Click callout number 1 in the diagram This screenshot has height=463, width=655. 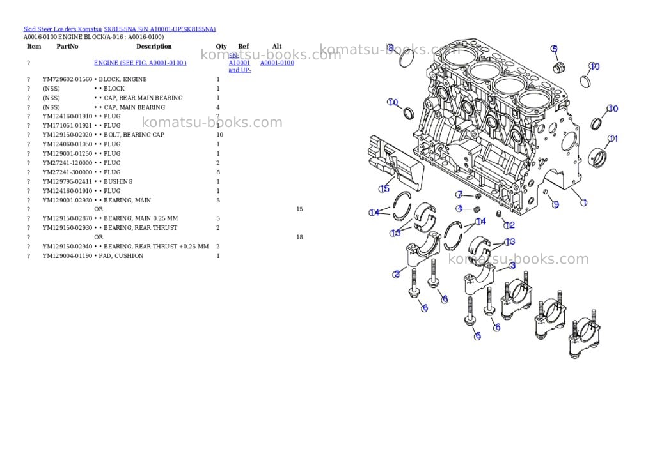[584, 202]
